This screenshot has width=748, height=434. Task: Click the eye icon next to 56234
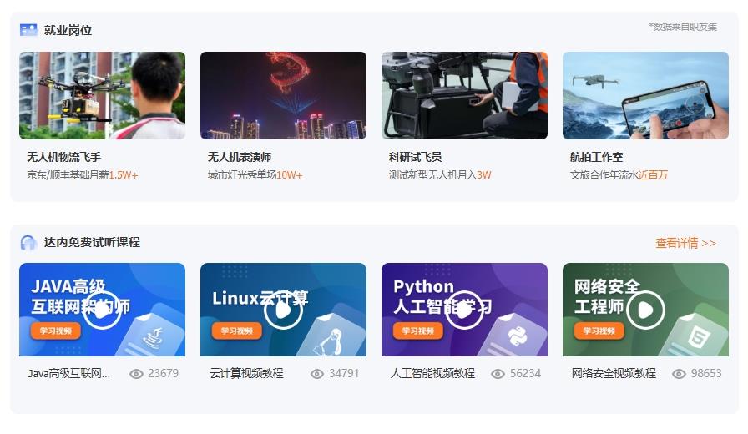coord(498,374)
